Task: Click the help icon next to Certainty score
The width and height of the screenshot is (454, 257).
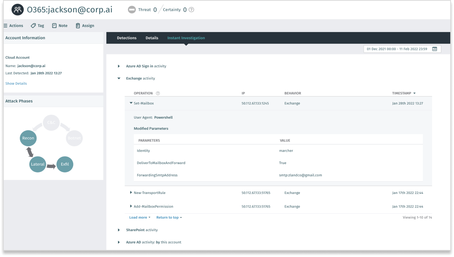Action: click(191, 10)
